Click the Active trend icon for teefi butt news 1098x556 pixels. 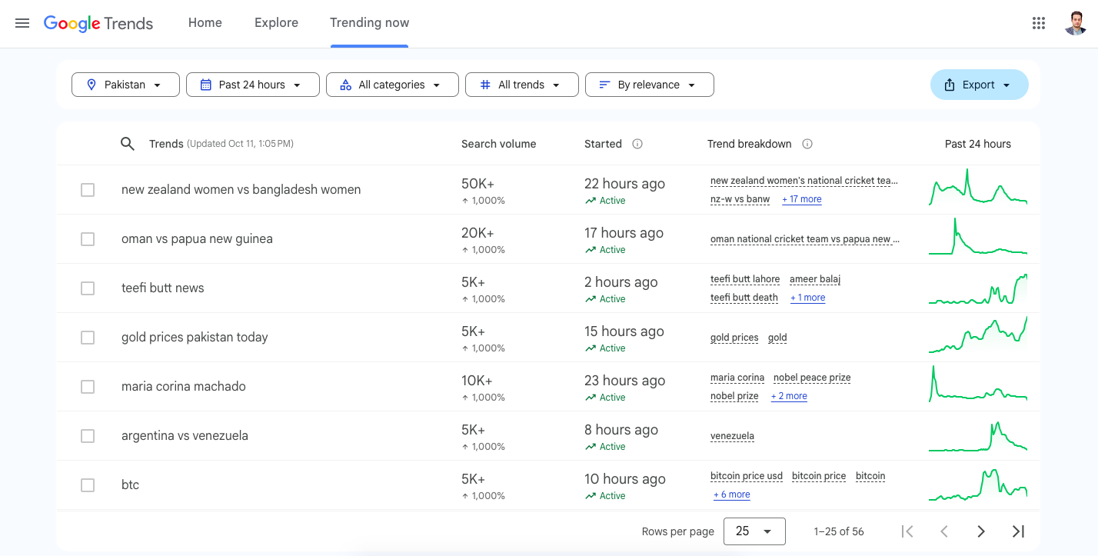[591, 299]
